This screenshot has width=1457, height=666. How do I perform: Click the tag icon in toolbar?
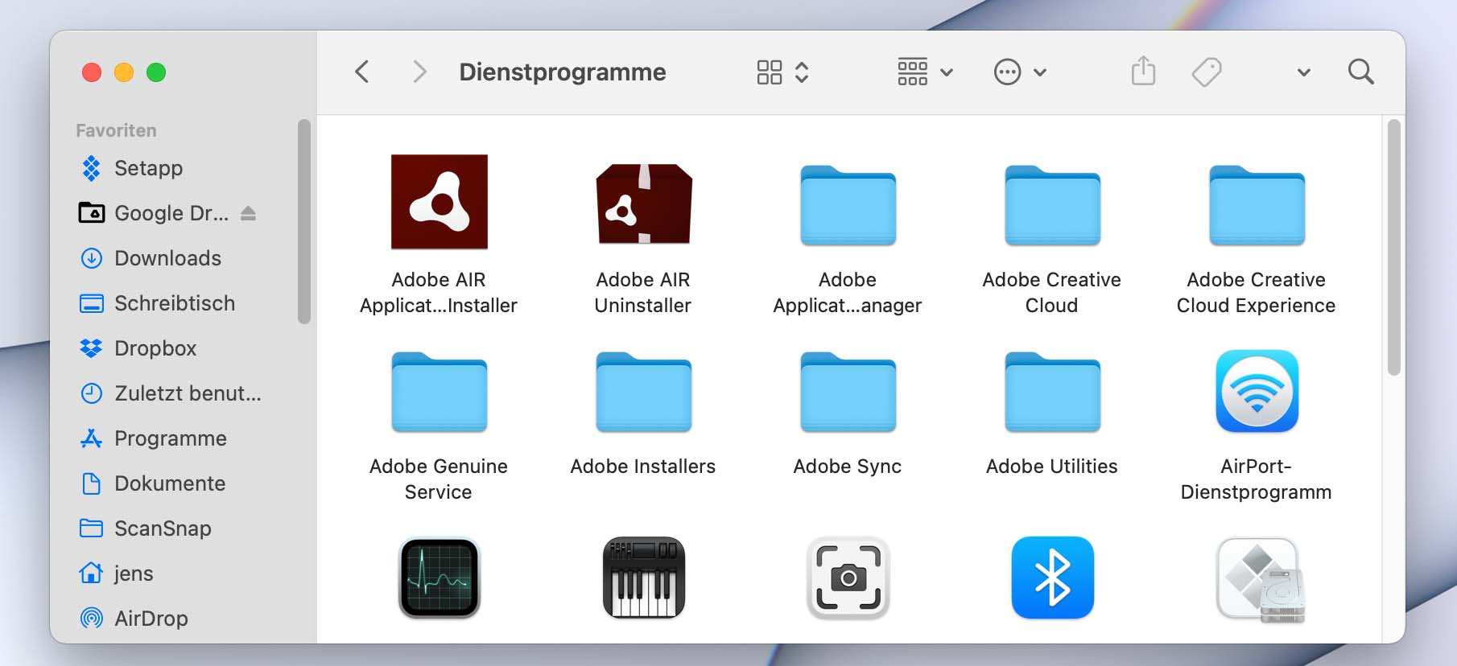pyautogui.click(x=1207, y=72)
